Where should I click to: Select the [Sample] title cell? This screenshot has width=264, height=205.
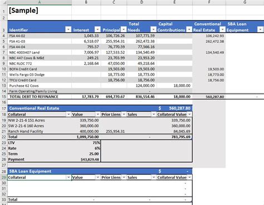pos(40,11)
